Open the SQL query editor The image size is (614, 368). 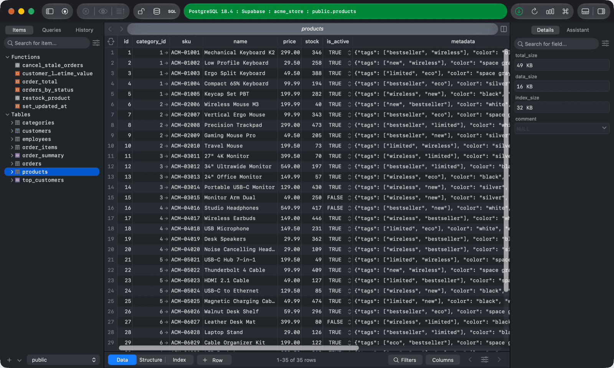[x=172, y=12]
